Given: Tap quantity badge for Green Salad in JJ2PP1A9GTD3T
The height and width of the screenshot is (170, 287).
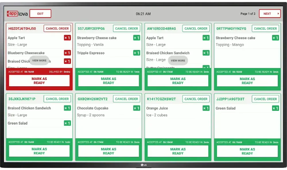Looking at the screenshot, I should coord(275,108).
